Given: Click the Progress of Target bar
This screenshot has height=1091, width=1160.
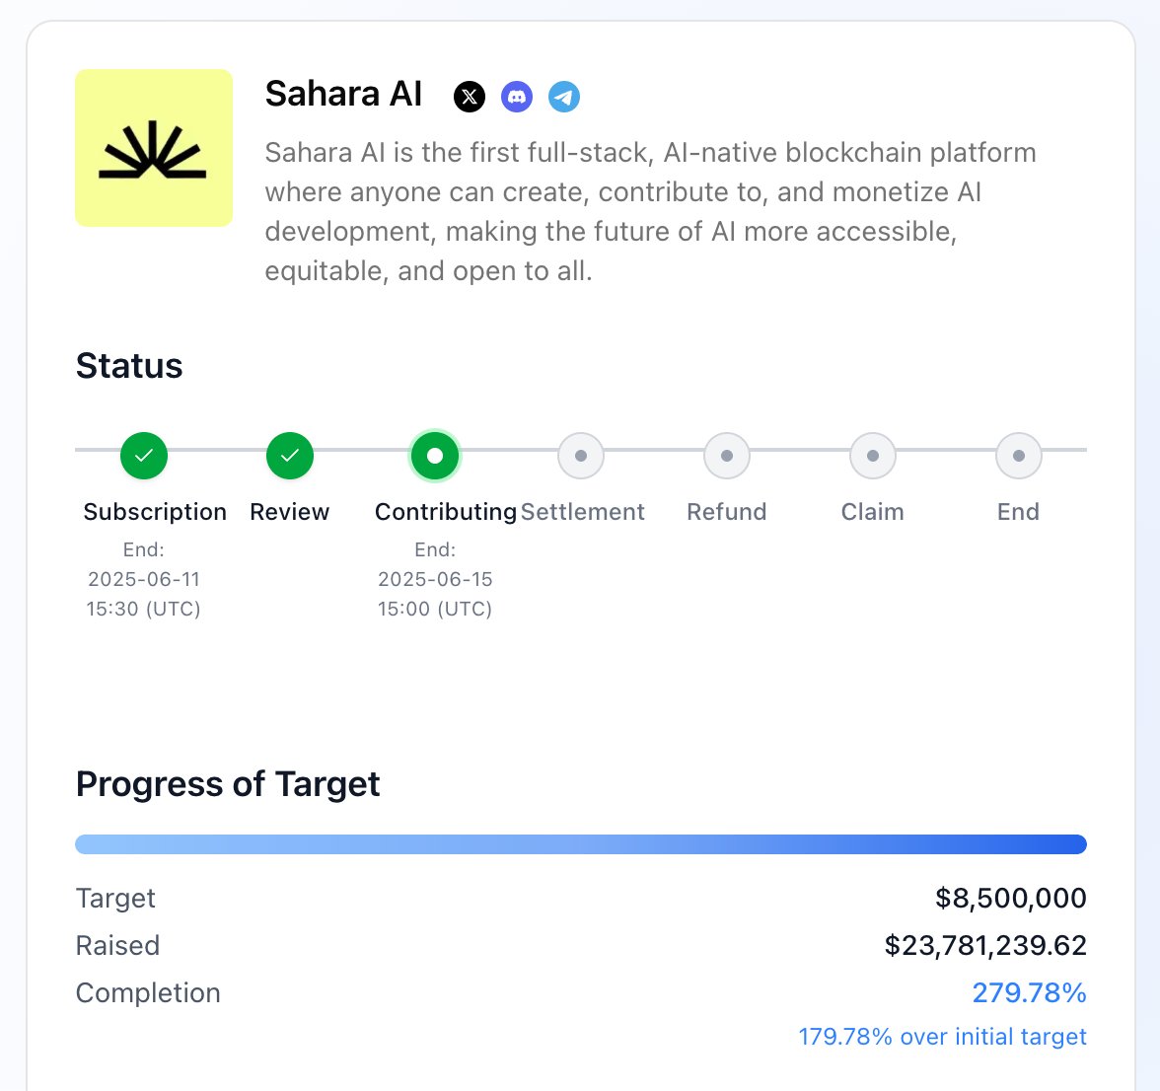Looking at the screenshot, I should pyautogui.click(x=581, y=844).
